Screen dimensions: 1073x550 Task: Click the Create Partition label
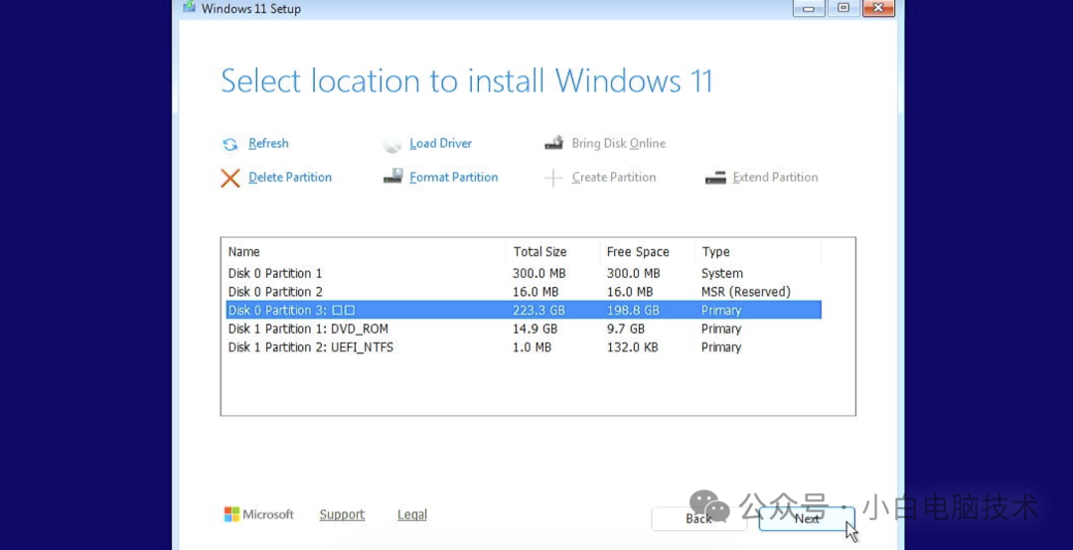click(x=614, y=177)
